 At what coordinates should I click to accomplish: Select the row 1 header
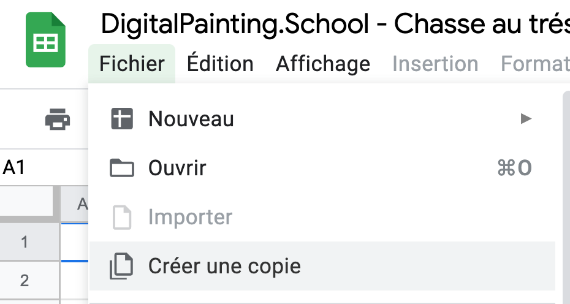pyautogui.click(x=25, y=242)
